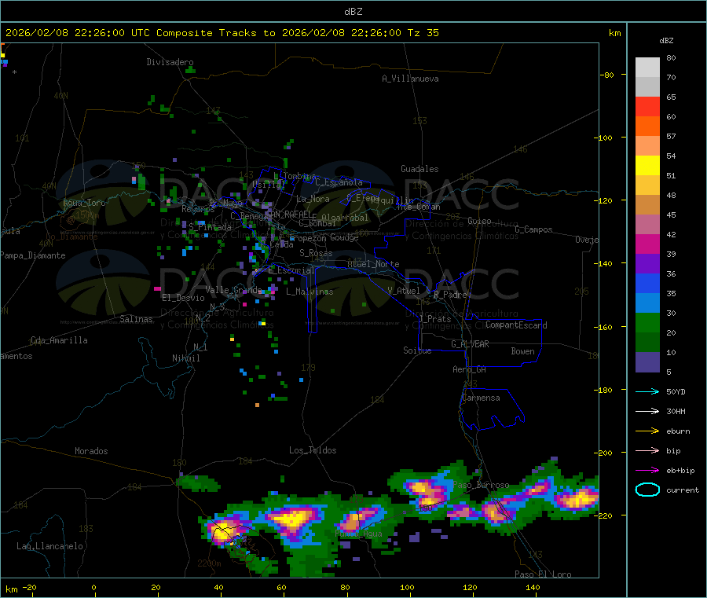Viewport: 707px width, 598px height.
Task: Click the 50YD legend label
Action: coord(676,391)
